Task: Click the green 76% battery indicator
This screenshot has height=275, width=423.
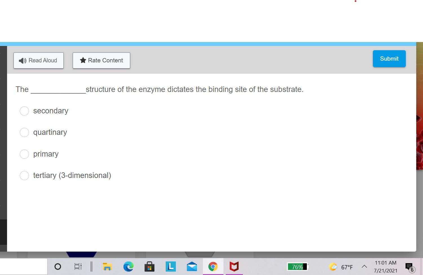Action: click(297, 266)
